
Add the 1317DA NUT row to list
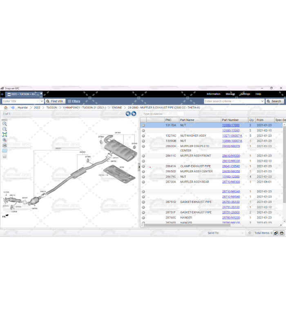tap(143, 126)
